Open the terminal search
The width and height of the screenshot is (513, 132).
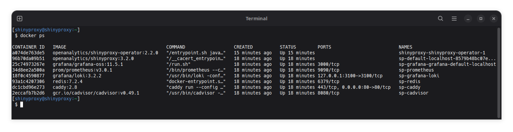[x=440, y=19]
